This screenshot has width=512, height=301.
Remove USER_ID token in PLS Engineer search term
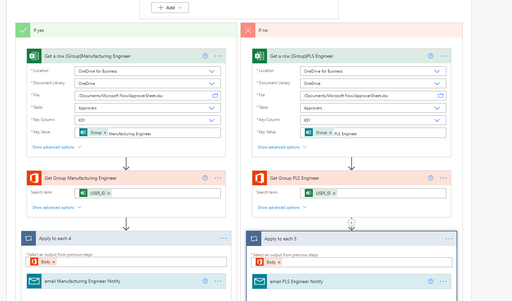pos(334,193)
